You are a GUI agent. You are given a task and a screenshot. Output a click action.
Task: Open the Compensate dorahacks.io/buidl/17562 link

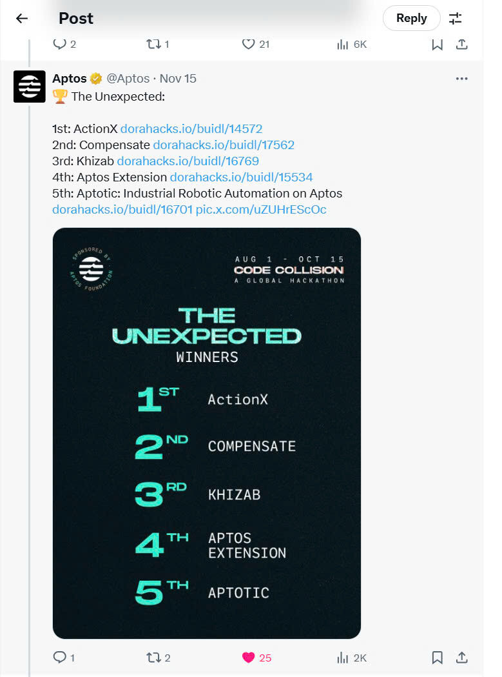[x=224, y=145]
